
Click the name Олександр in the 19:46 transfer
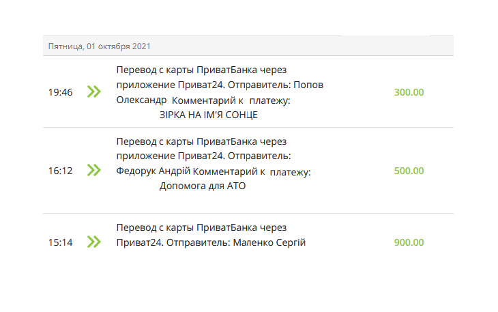141,100
